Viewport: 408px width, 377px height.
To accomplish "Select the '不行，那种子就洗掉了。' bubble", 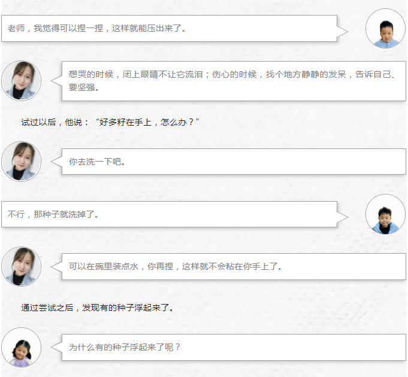I will point(169,214).
